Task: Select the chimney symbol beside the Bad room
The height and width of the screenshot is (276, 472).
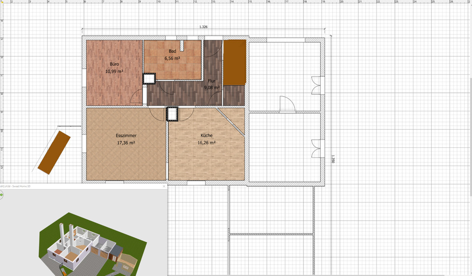Action: point(149,79)
